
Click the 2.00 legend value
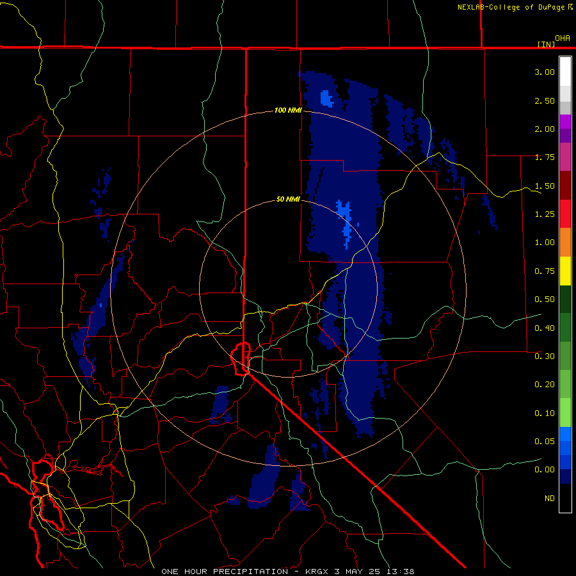click(x=545, y=129)
